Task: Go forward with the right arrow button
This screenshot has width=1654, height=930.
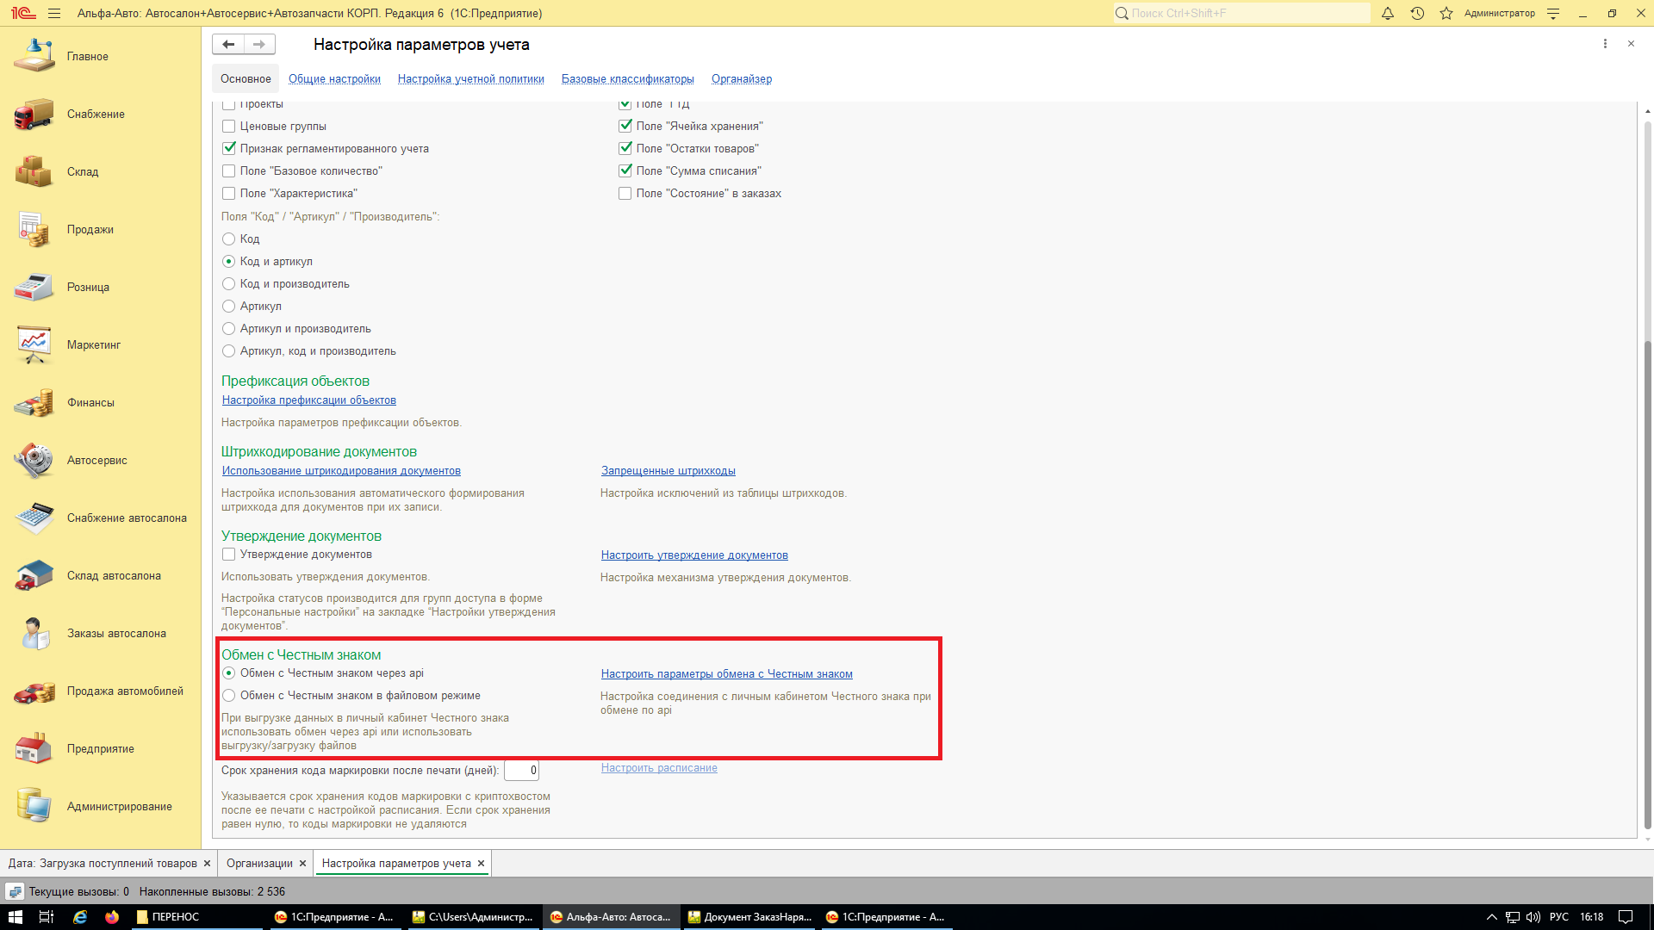Action: pos(259,44)
